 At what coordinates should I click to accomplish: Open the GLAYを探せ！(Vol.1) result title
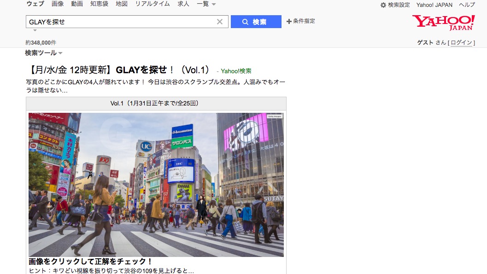[x=119, y=70]
